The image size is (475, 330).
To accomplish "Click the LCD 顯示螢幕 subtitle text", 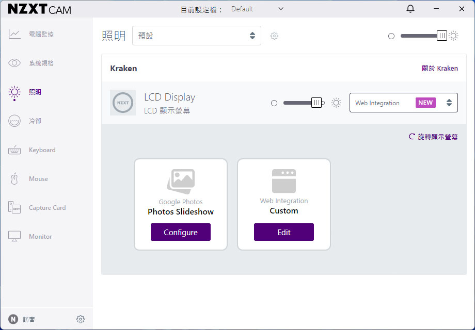I will click(x=167, y=111).
